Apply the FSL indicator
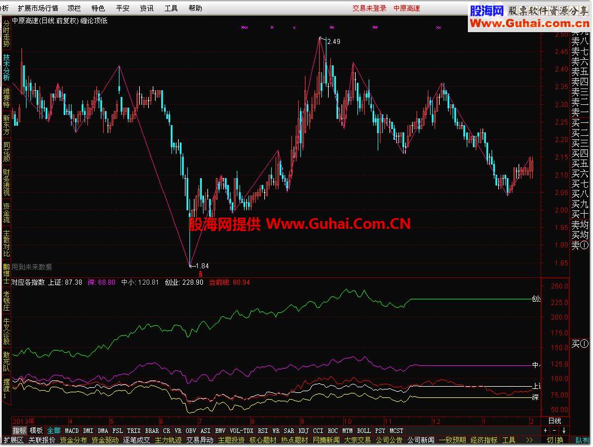Viewport: 593px width, 447px height. pyautogui.click(x=118, y=430)
